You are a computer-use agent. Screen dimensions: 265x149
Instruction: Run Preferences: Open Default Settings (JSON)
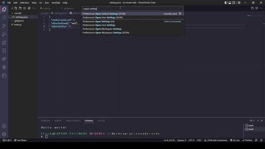click(132, 14)
